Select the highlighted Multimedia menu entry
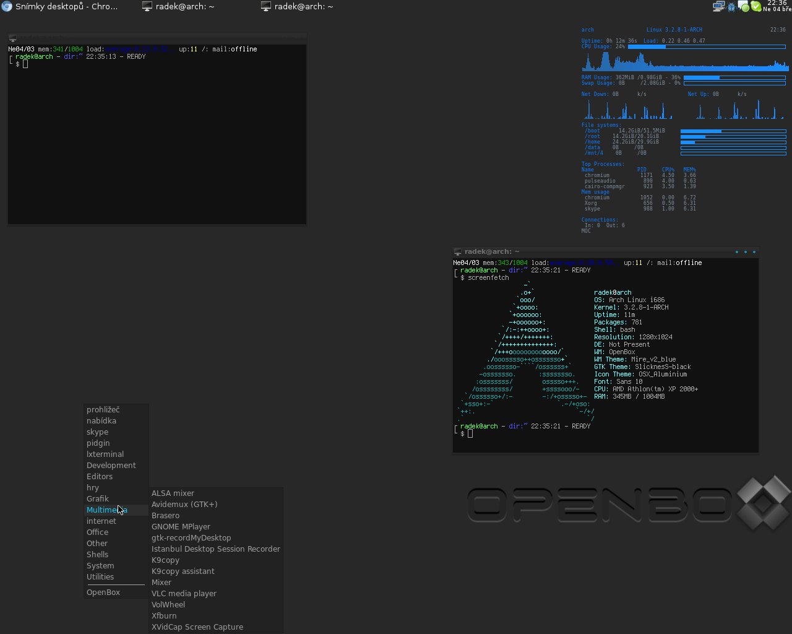The image size is (792, 634). (116, 510)
